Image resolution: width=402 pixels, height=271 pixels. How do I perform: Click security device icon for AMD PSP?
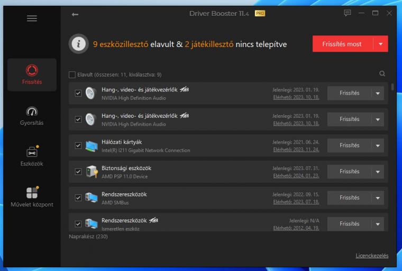pos(92,172)
